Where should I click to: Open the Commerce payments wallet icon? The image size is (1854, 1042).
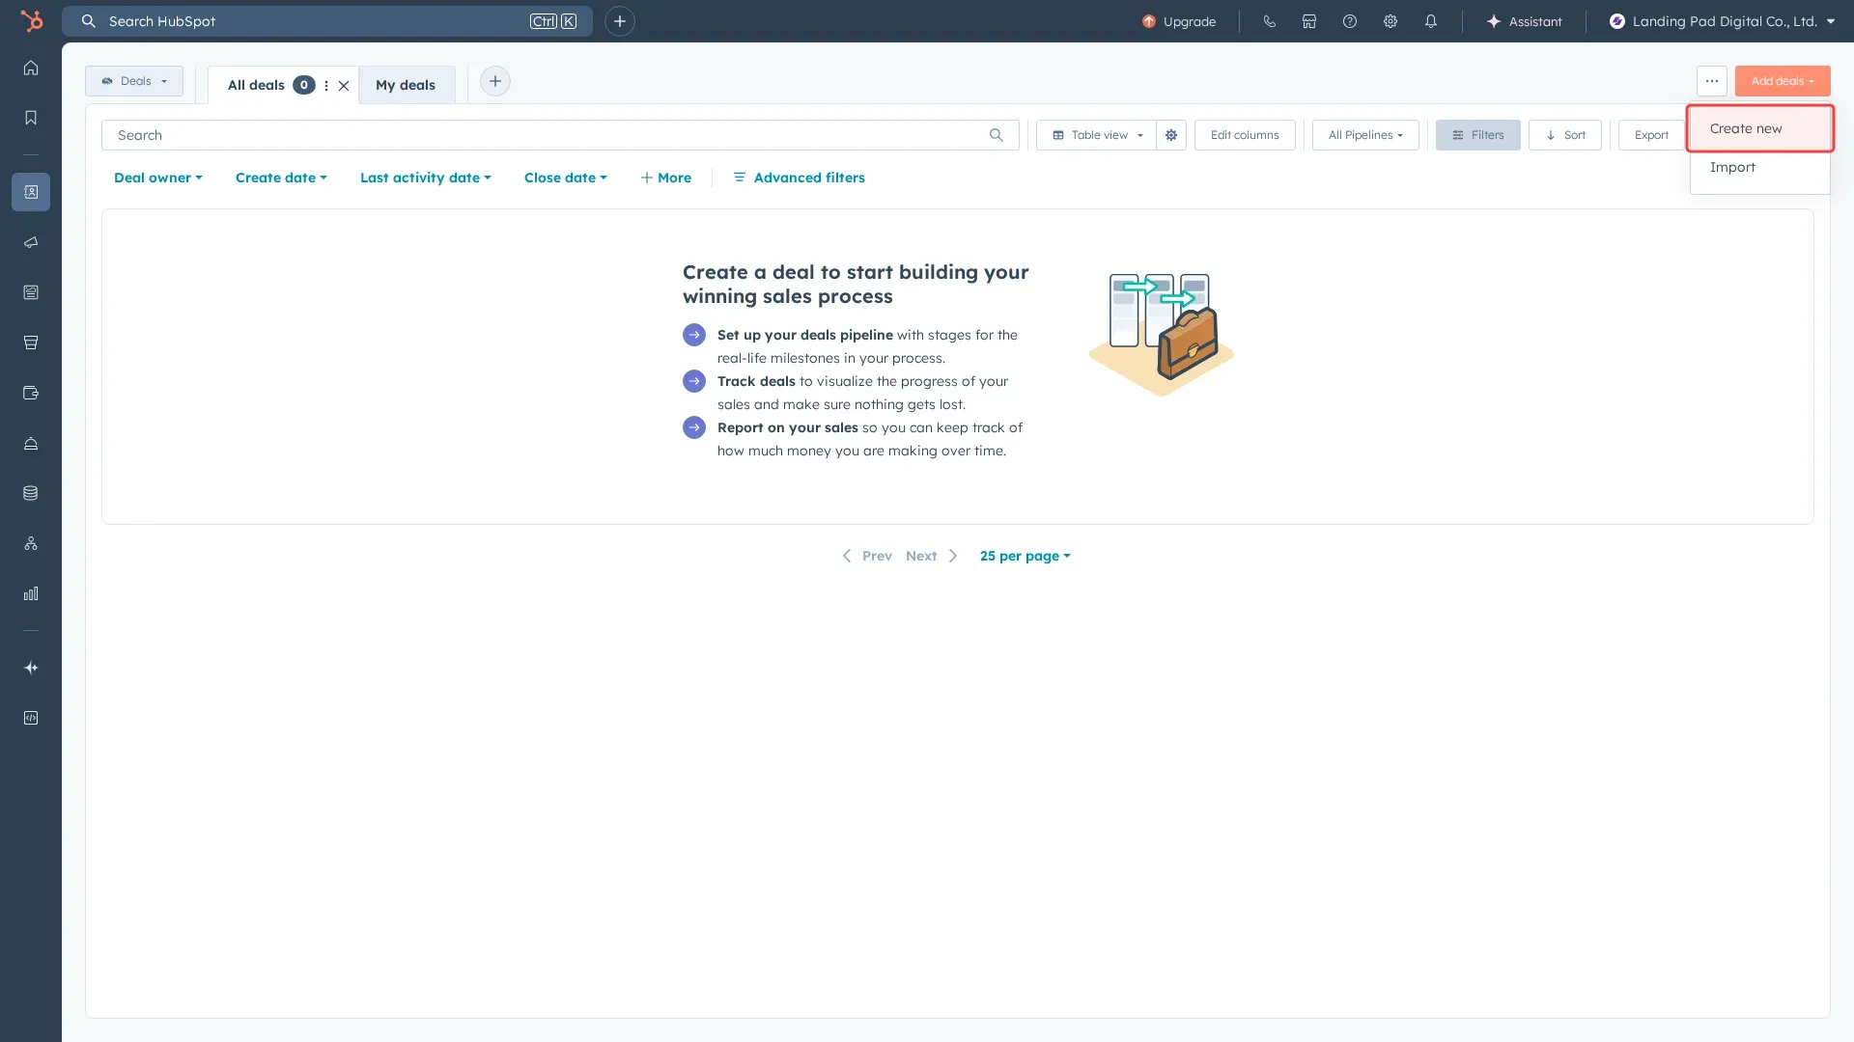tap(31, 393)
